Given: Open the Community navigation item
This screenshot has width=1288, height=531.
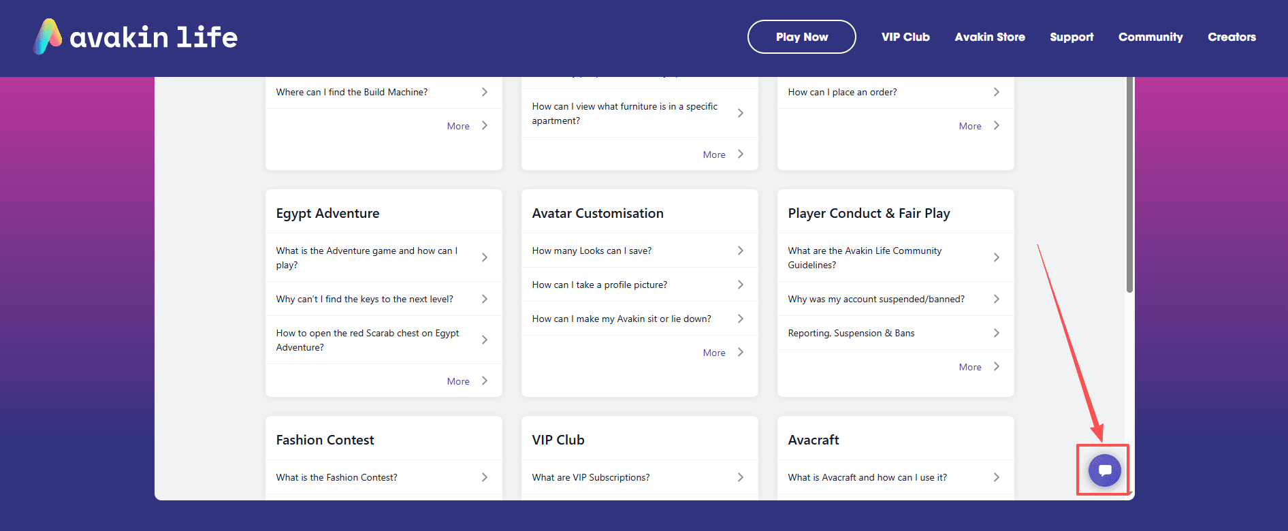Looking at the screenshot, I should pos(1150,37).
